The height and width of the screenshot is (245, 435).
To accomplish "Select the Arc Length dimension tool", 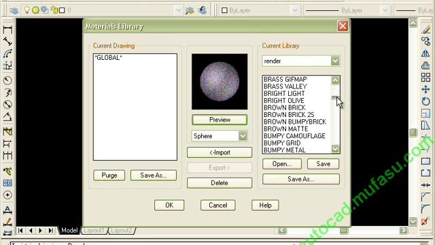I will click(7, 54).
